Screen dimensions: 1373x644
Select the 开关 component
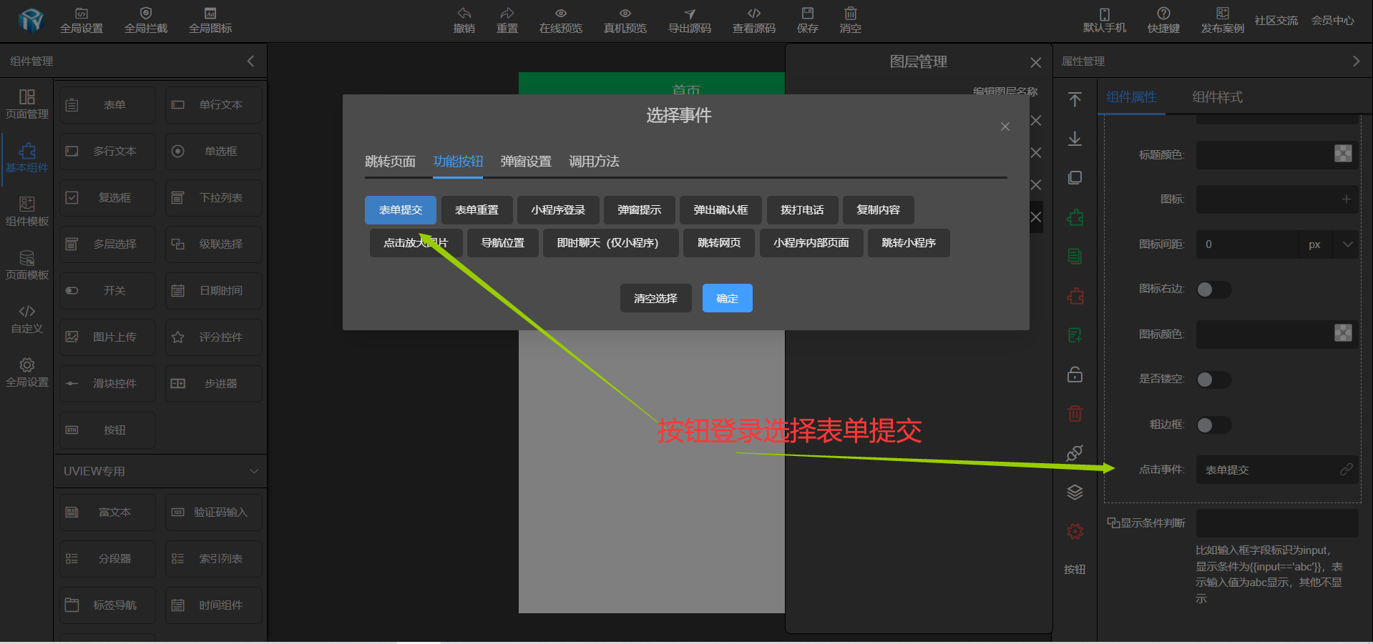pyautogui.click(x=107, y=291)
